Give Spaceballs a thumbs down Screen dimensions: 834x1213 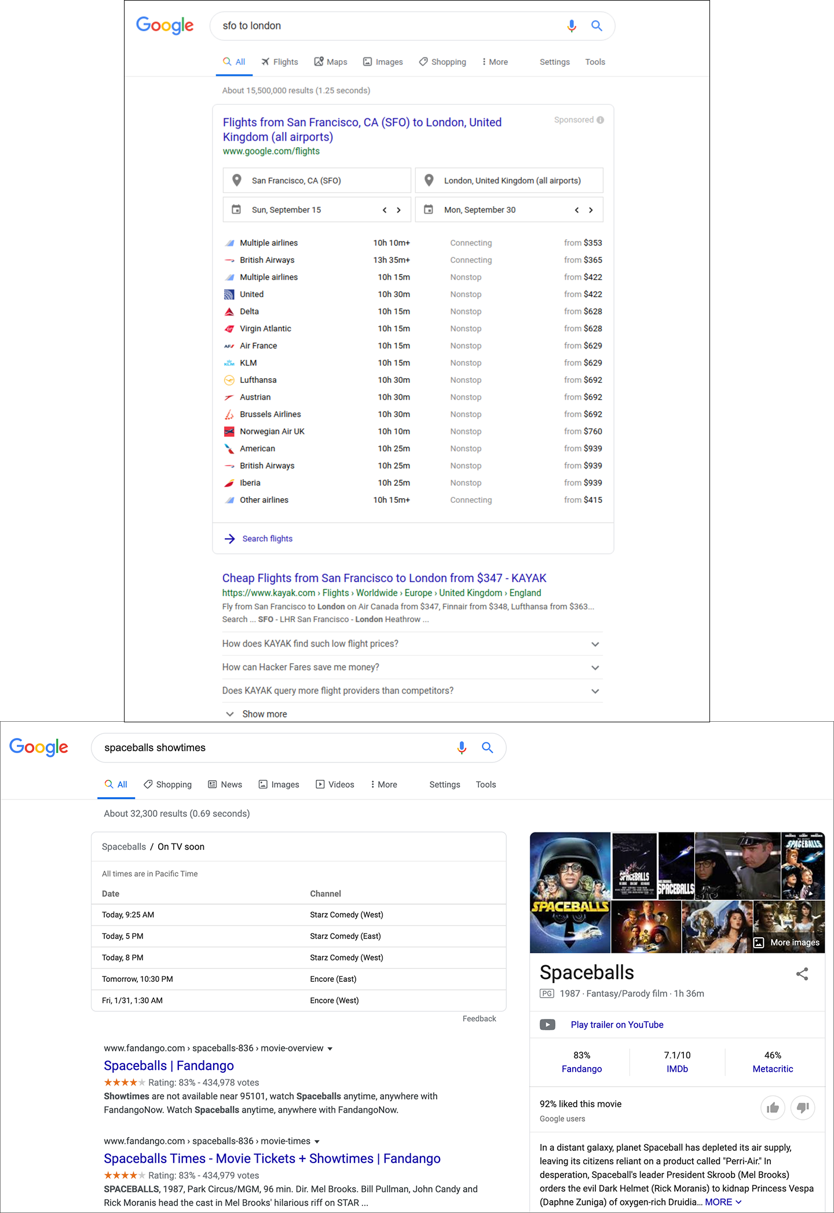click(x=803, y=1107)
